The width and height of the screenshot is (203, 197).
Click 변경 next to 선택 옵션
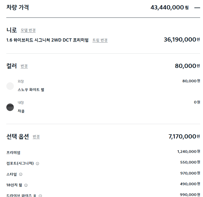36,137
